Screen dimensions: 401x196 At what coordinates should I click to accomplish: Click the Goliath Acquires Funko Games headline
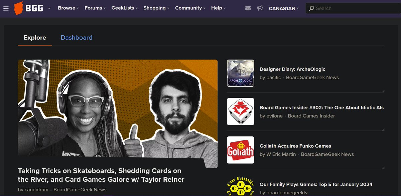(x=295, y=146)
